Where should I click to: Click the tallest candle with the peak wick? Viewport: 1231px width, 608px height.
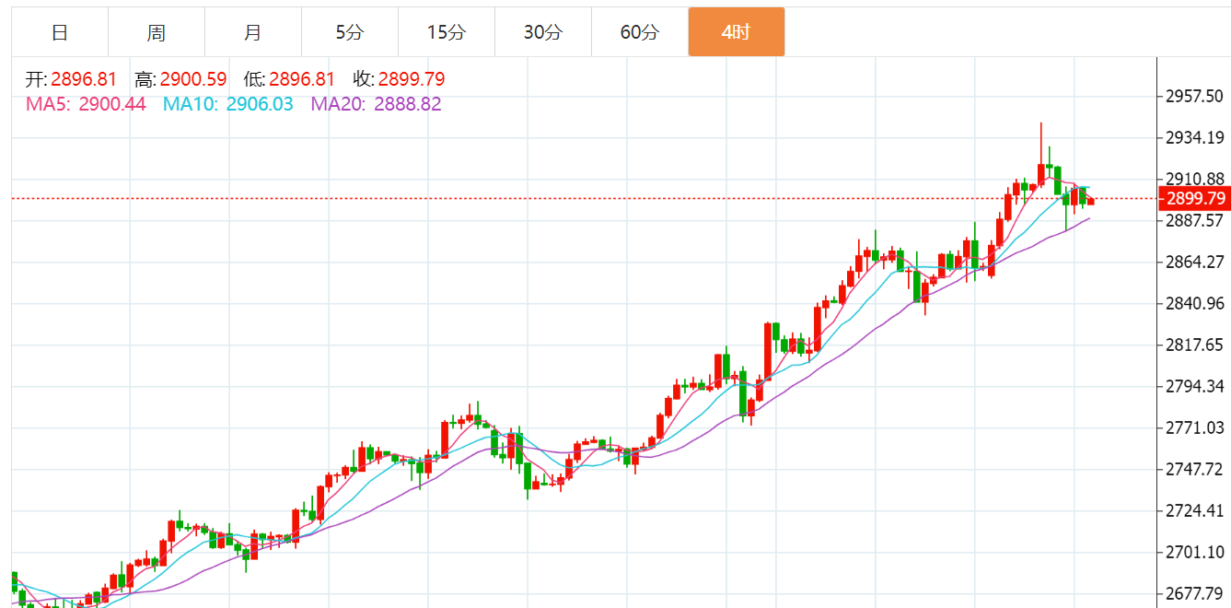click(x=1041, y=172)
